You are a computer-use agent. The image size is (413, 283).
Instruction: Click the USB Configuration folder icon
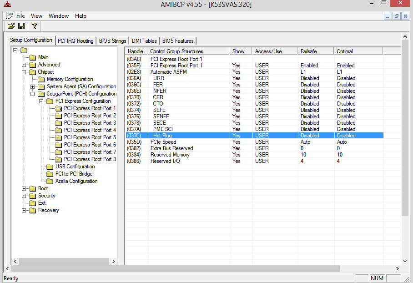tap(50, 167)
